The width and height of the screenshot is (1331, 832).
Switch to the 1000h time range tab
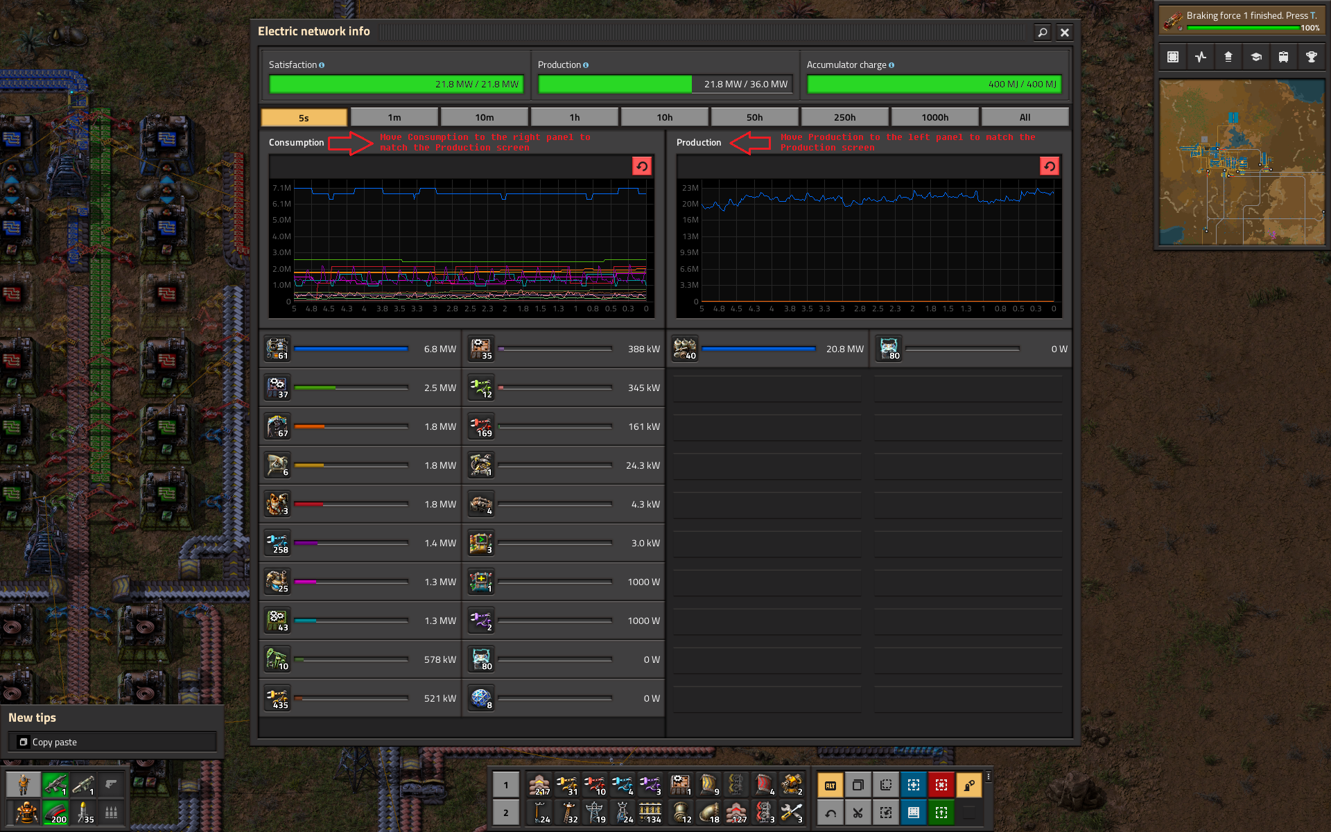[934, 117]
